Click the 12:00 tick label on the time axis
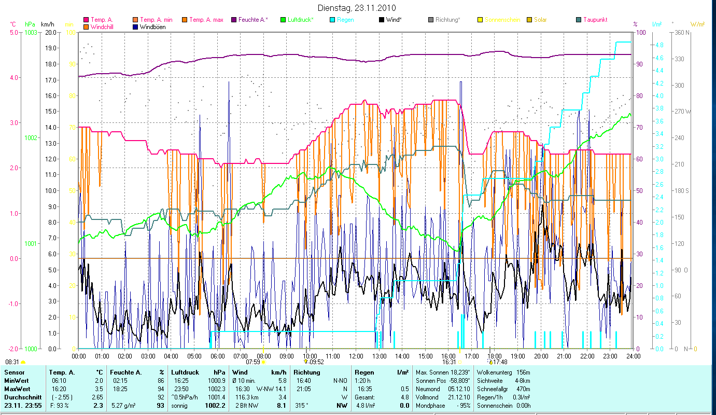This screenshot has height=415, width=716. click(356, 356)
